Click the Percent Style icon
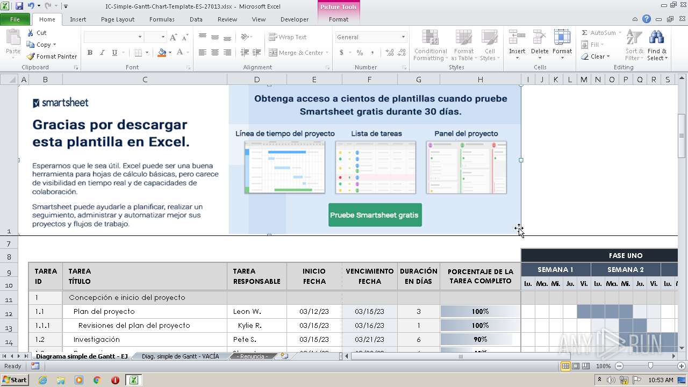 click(360, 53)
